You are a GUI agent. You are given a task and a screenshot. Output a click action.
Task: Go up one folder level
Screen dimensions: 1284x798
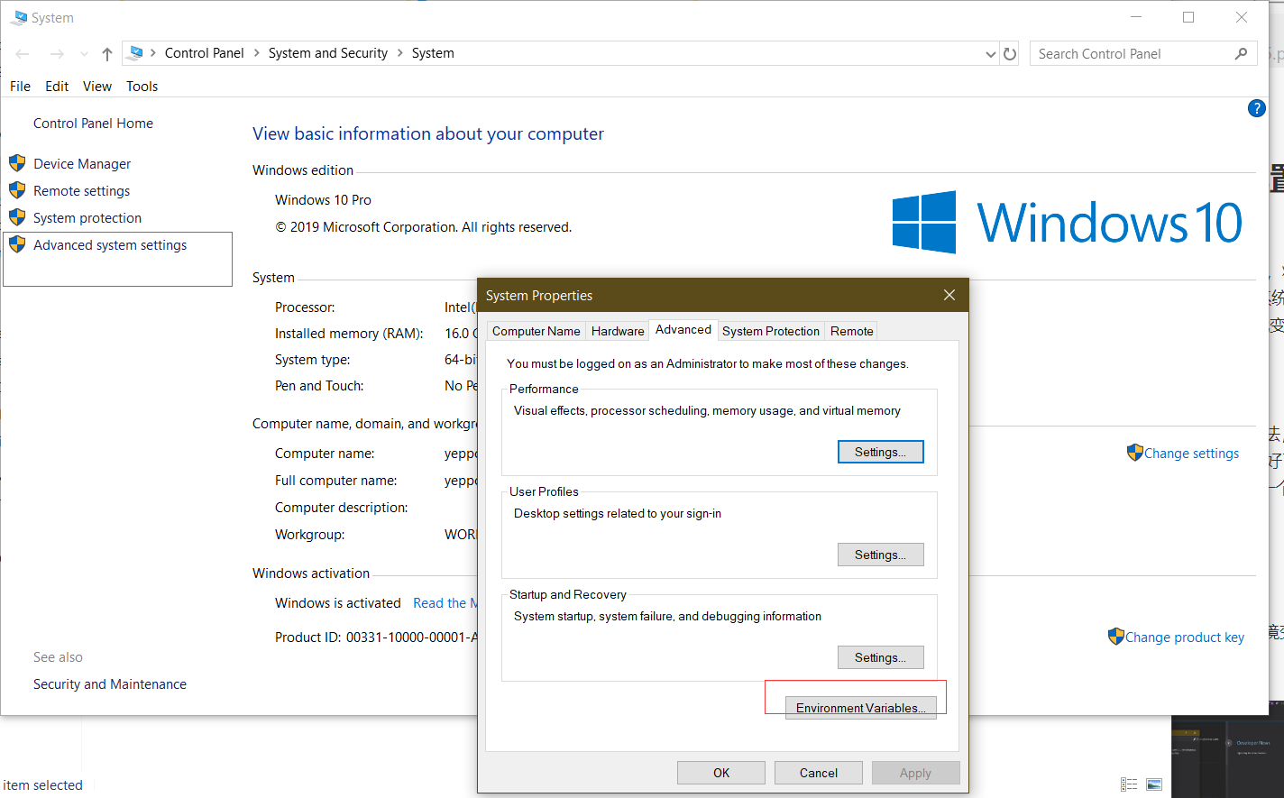click(107, 54)
